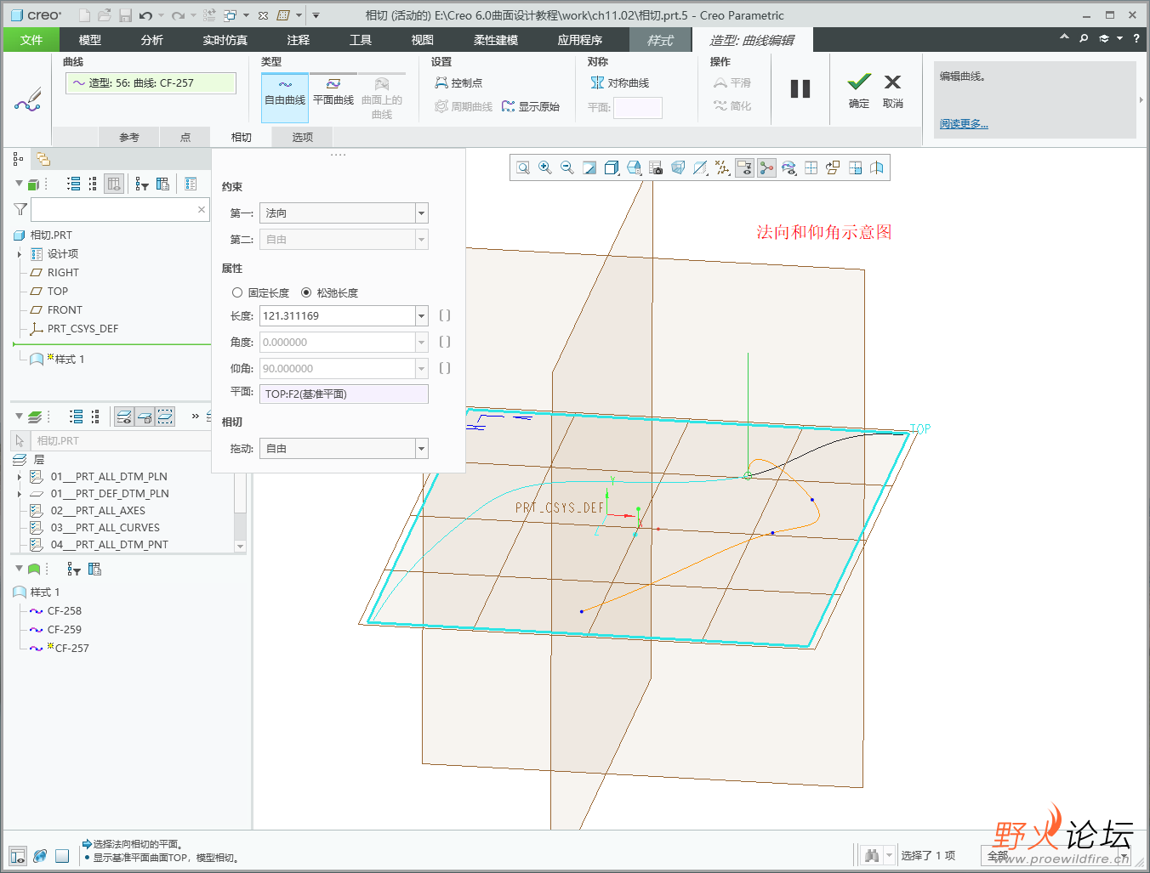The width and height of the screenshot is (1150, 873).
Task: Click the Save icon in the quick access toolbar
Action: (x=126, y=15)
